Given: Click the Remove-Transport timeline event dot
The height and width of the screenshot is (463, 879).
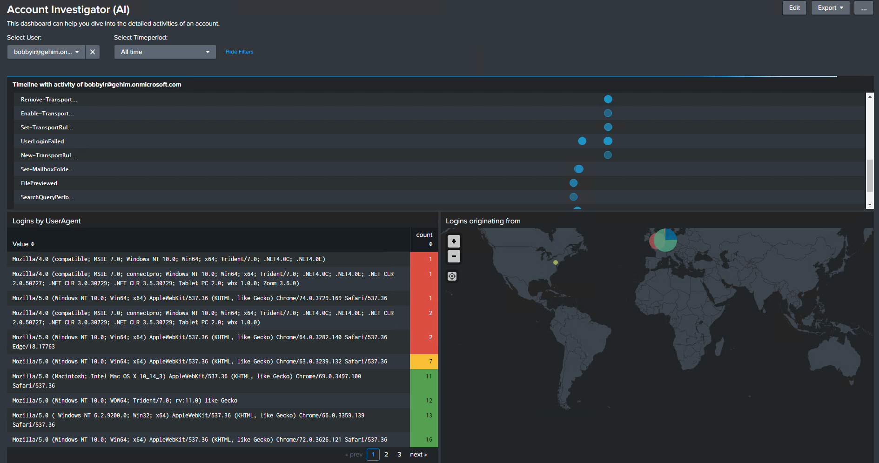Looking at the screenshot, I should pos(608,99).
